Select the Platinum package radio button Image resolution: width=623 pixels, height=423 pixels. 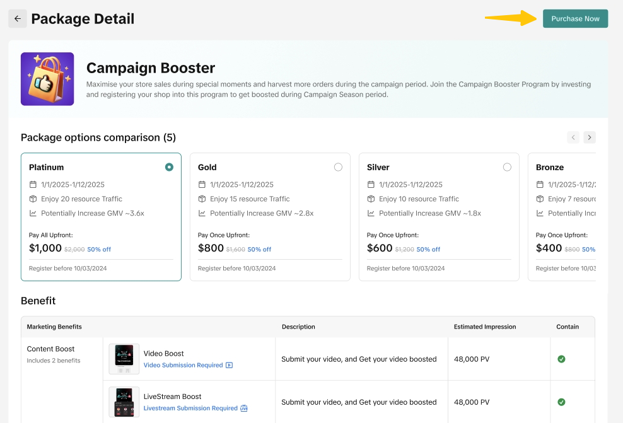pos(169,167)
